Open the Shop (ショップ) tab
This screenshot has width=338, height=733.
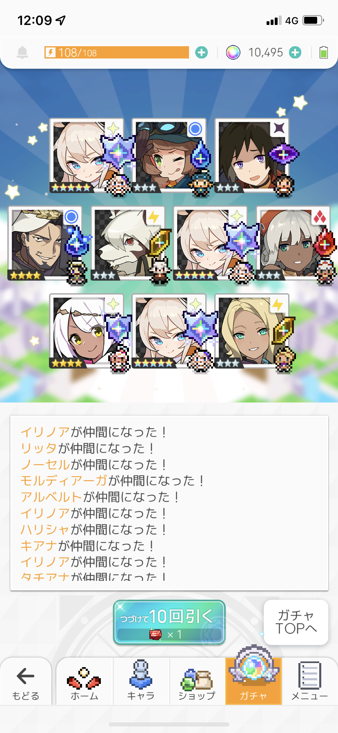pos(197,681)
